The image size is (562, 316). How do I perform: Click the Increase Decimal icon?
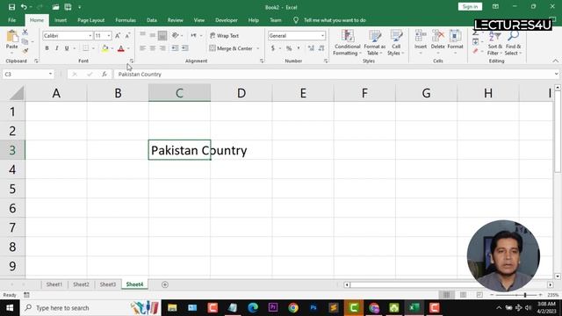pos(311,48)
